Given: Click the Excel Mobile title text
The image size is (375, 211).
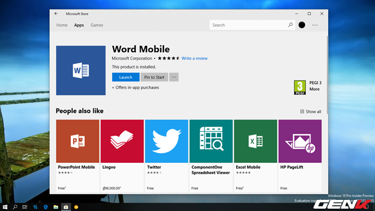Looking at the screenshot, I should click(248, 167).
